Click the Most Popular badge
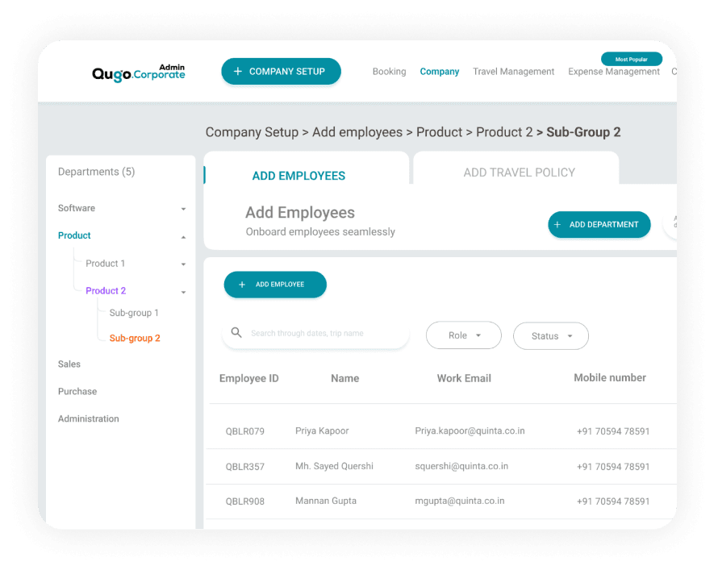 [632, 59]
